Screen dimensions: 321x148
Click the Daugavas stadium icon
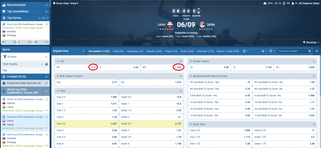pyautogui.click(x=300, y=3)
